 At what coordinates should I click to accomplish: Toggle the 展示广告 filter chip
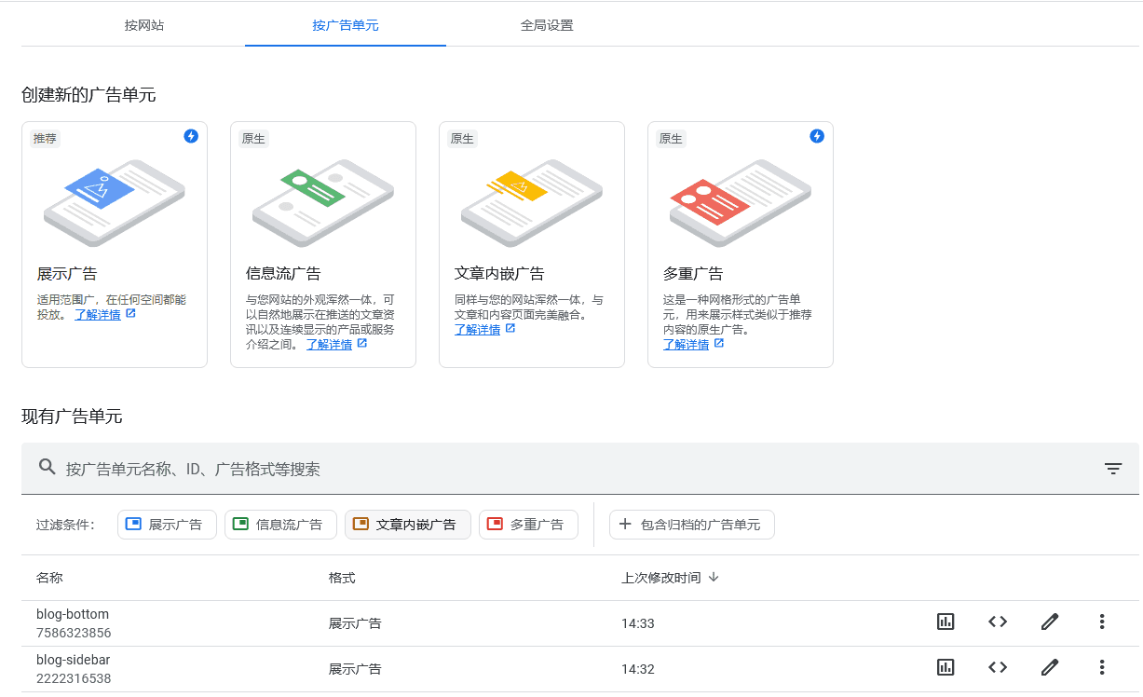(x=167, y=524)
